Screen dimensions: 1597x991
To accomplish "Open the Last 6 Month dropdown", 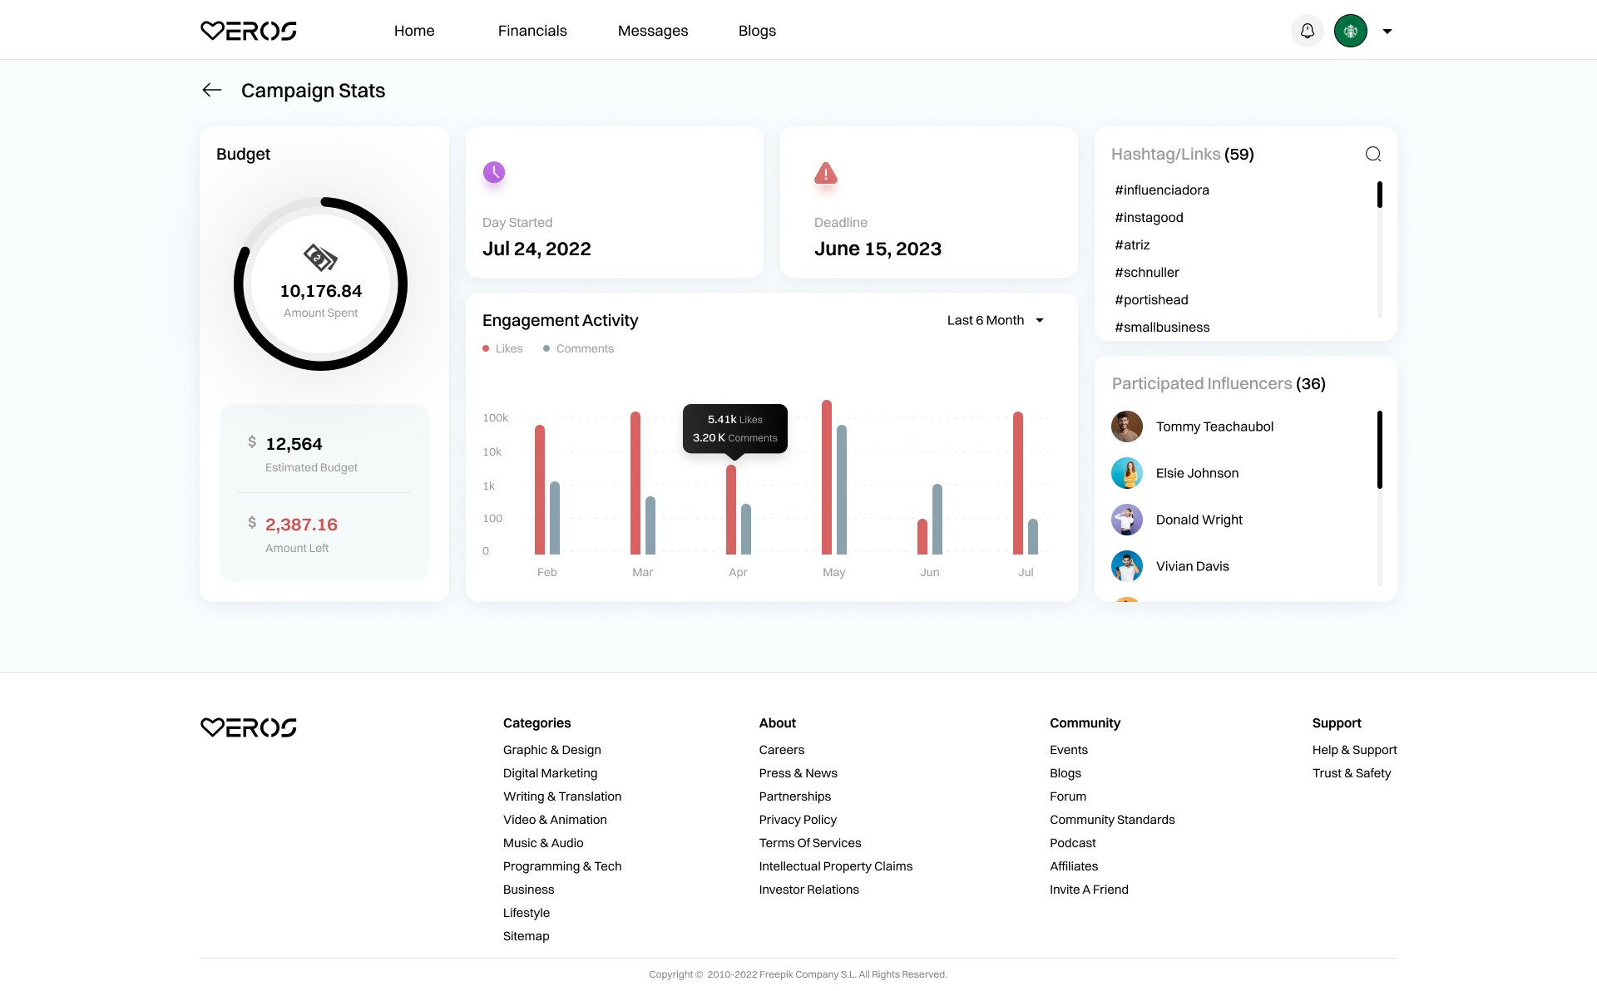I will 995,320.
